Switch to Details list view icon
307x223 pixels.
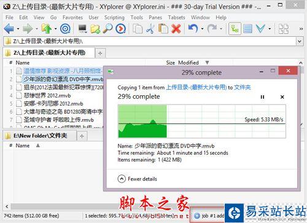[247, 29]
